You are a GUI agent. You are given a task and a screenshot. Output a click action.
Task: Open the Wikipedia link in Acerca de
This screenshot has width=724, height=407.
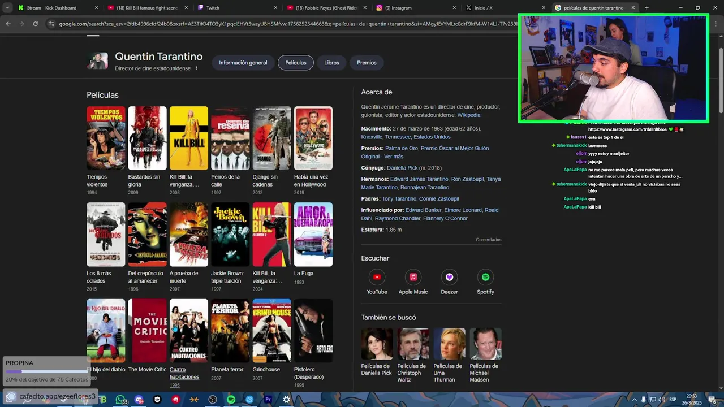tap(469, 115)
